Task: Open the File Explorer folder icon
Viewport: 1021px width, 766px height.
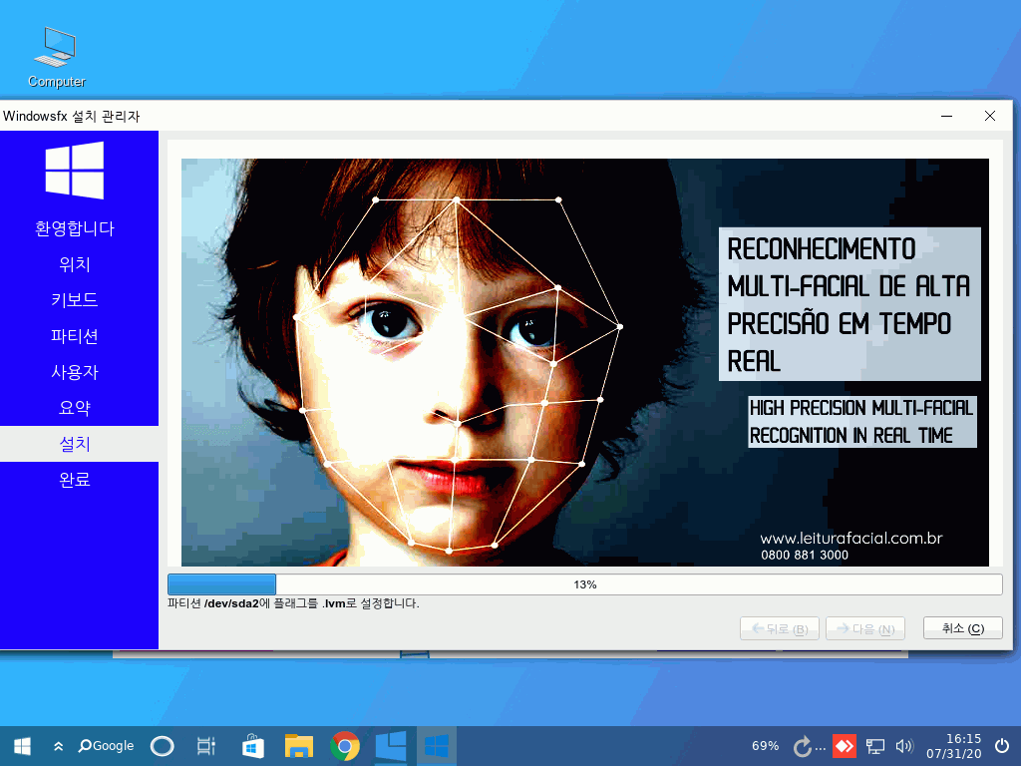Action: 299,746
